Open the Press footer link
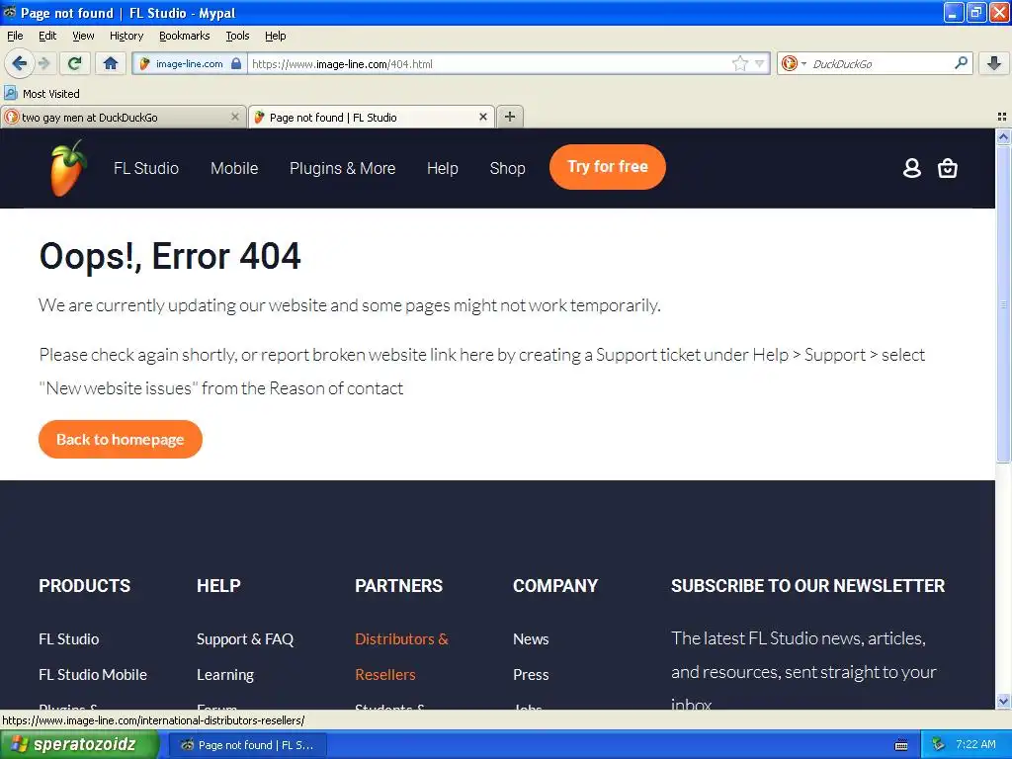1012x759 pixels. (531, 674)
